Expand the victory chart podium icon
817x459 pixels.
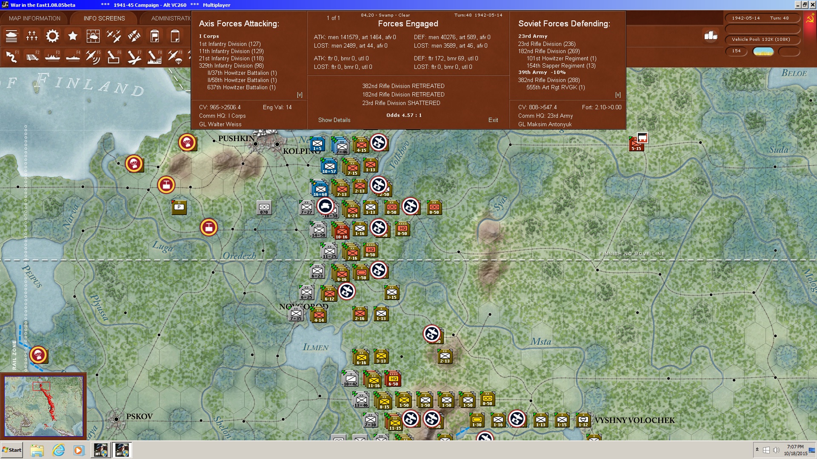(711, 36)
